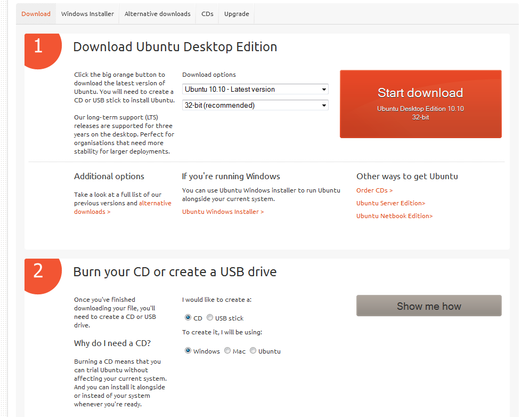Image resolution: width=522 pixels, height=417 pixels.
Task: Click the 'Burn your CD or create a USB drive' heading
Action: point(175,272)
